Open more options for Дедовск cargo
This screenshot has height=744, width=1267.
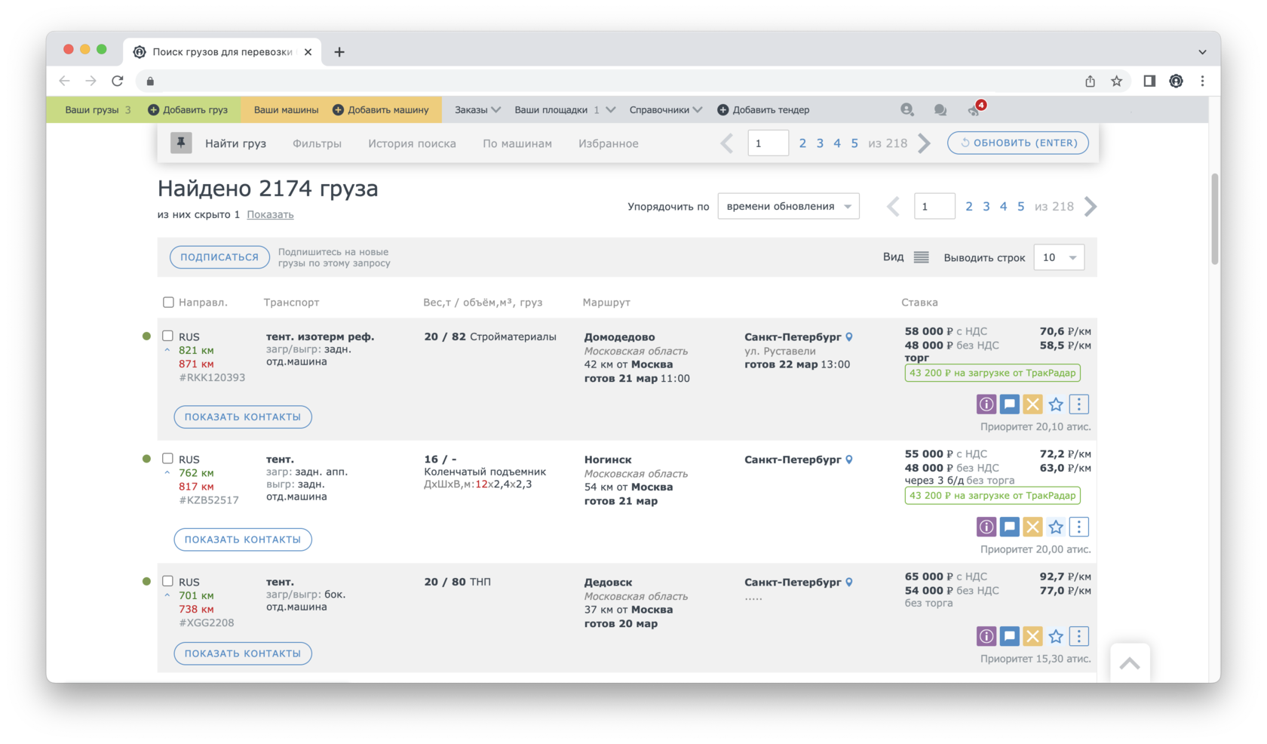pyautogui.click(x=1079, y=636)
